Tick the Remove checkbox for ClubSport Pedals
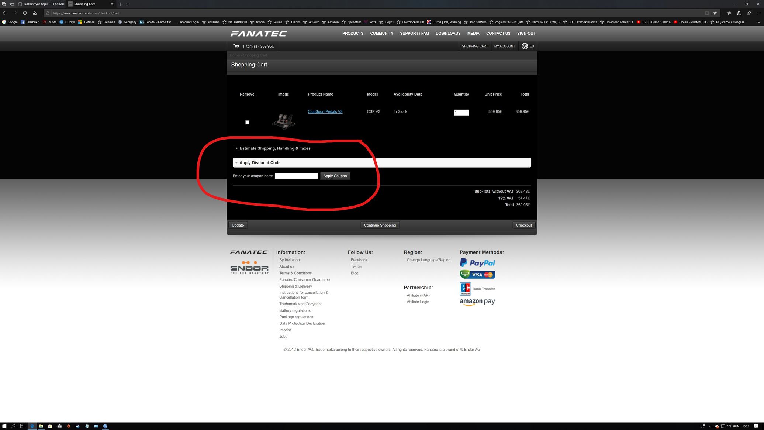 tap(247, 122)
